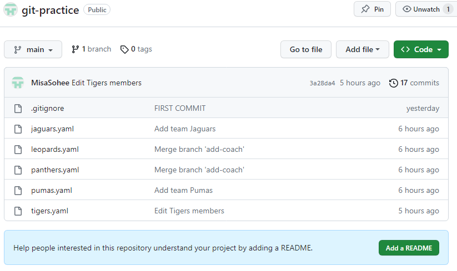Open the main branch selector dropdown
457x271 pixels.
(x=33, y=49)
